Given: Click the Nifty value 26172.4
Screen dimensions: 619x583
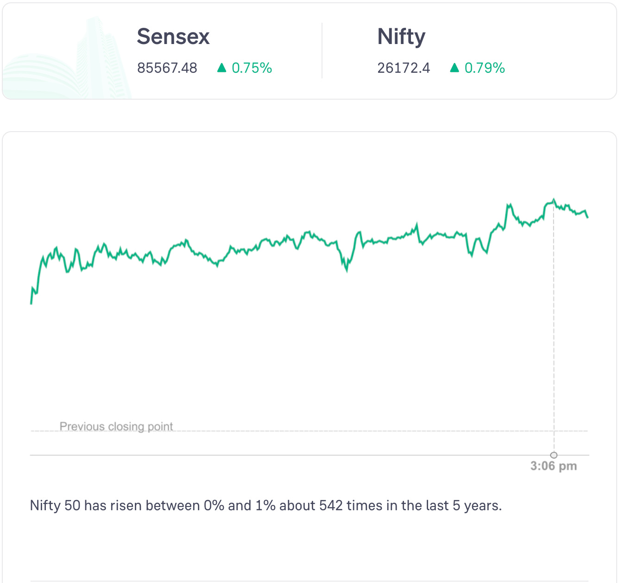Looking at the screenshot, I should 404,68.
